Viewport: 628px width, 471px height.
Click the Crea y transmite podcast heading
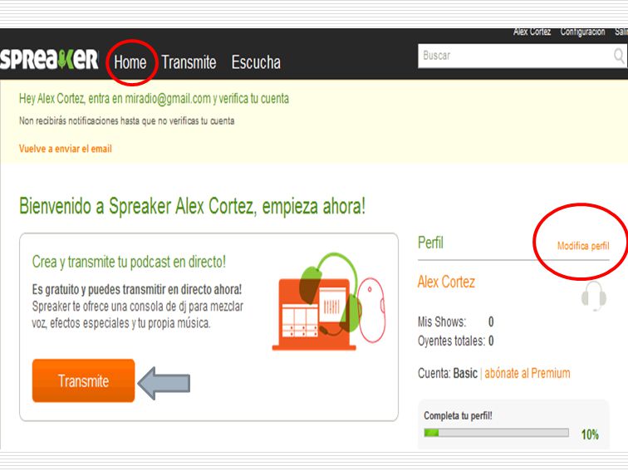click(x=129, y=262)
